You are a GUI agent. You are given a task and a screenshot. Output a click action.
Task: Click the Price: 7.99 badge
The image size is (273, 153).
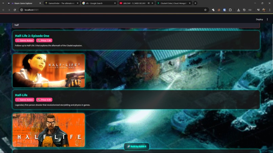44,41
